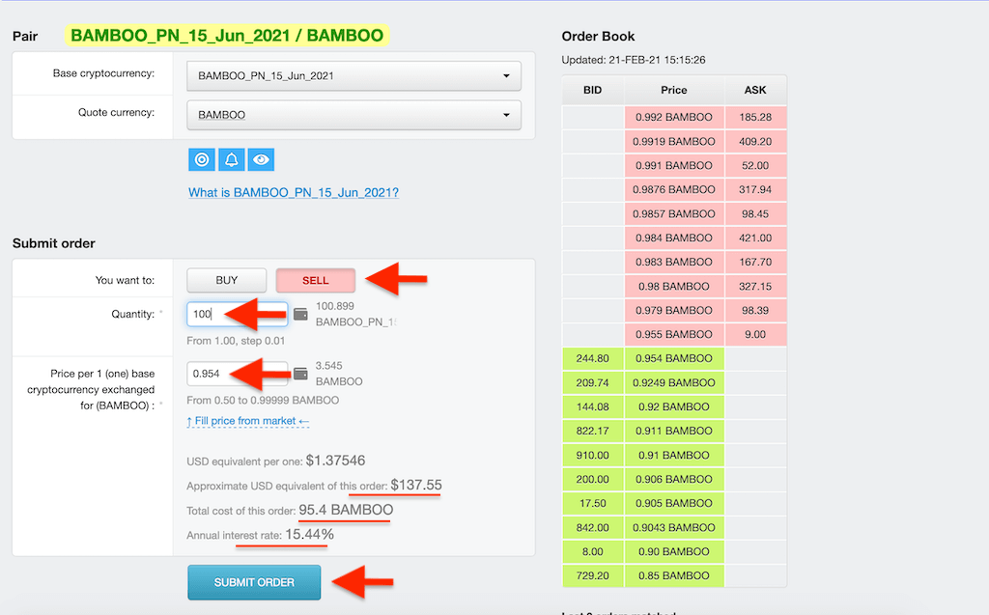Open 'What is BAMBOO_PN_15_Jun_2021?' link

coord(294,192)
